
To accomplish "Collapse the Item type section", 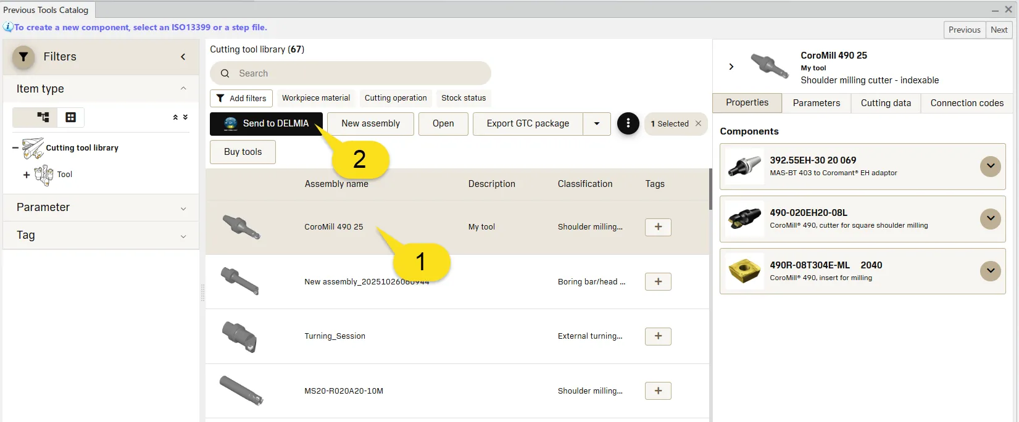I will pyautogui.click(x=183, y=89).
